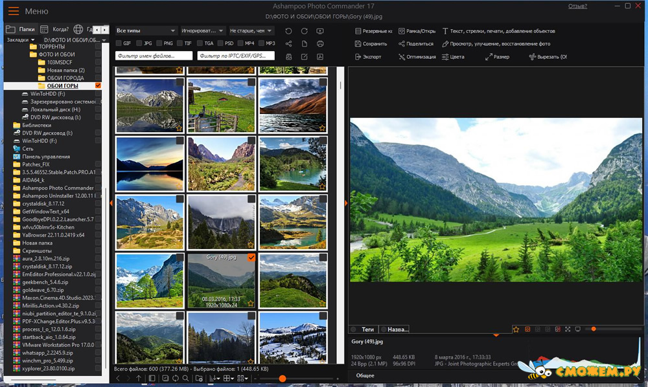Open the hamburger Меню icon

coord(14,11)
